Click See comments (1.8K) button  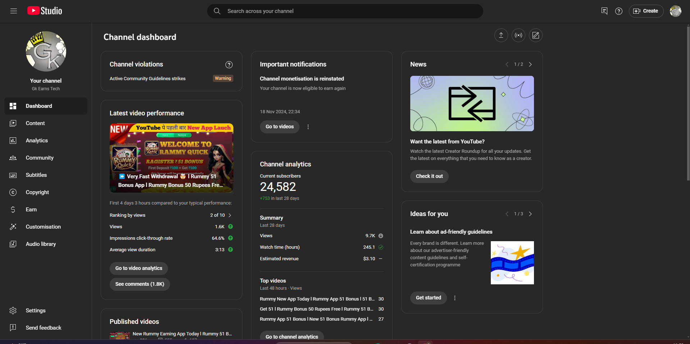pos(140,284)
